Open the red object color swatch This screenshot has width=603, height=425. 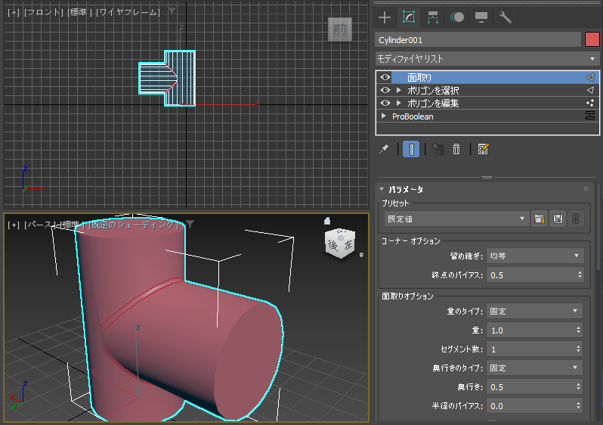[x=592, y=39]
